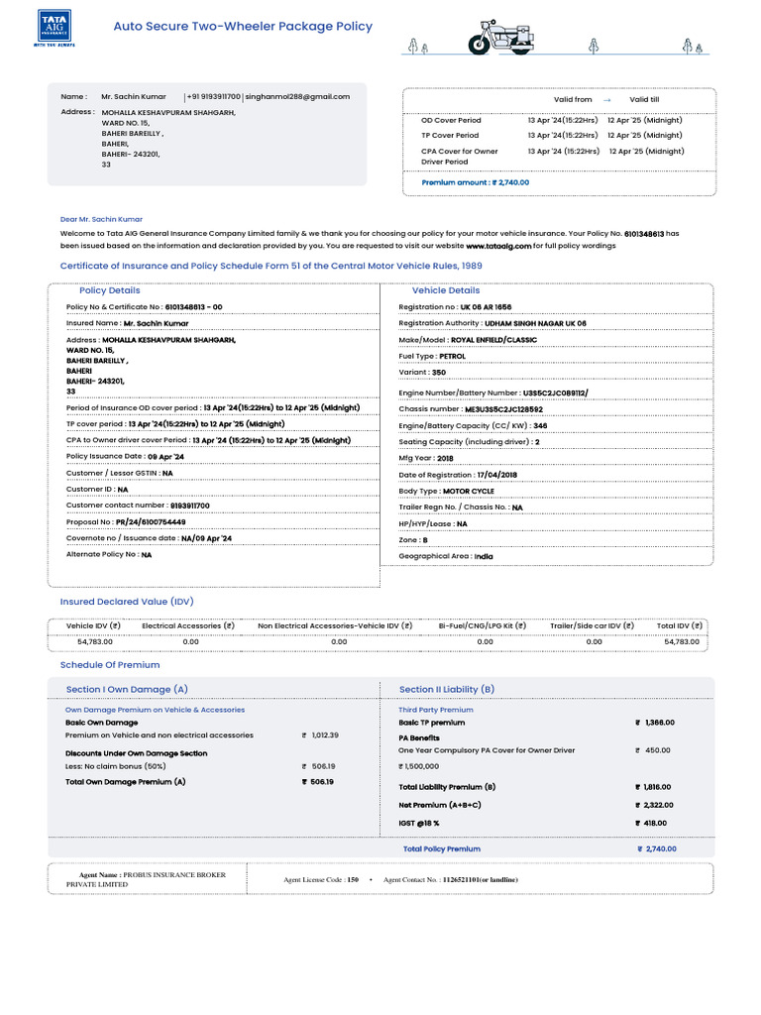Click 'Section I Own Damage (A)' heading
Screen dimensions: 761x1015
[x=127, y=690]
